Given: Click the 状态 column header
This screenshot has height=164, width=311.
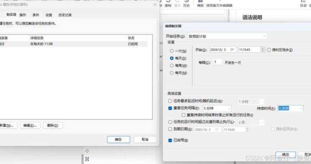Looking at the screenshot, I should [x=131, y=38].
